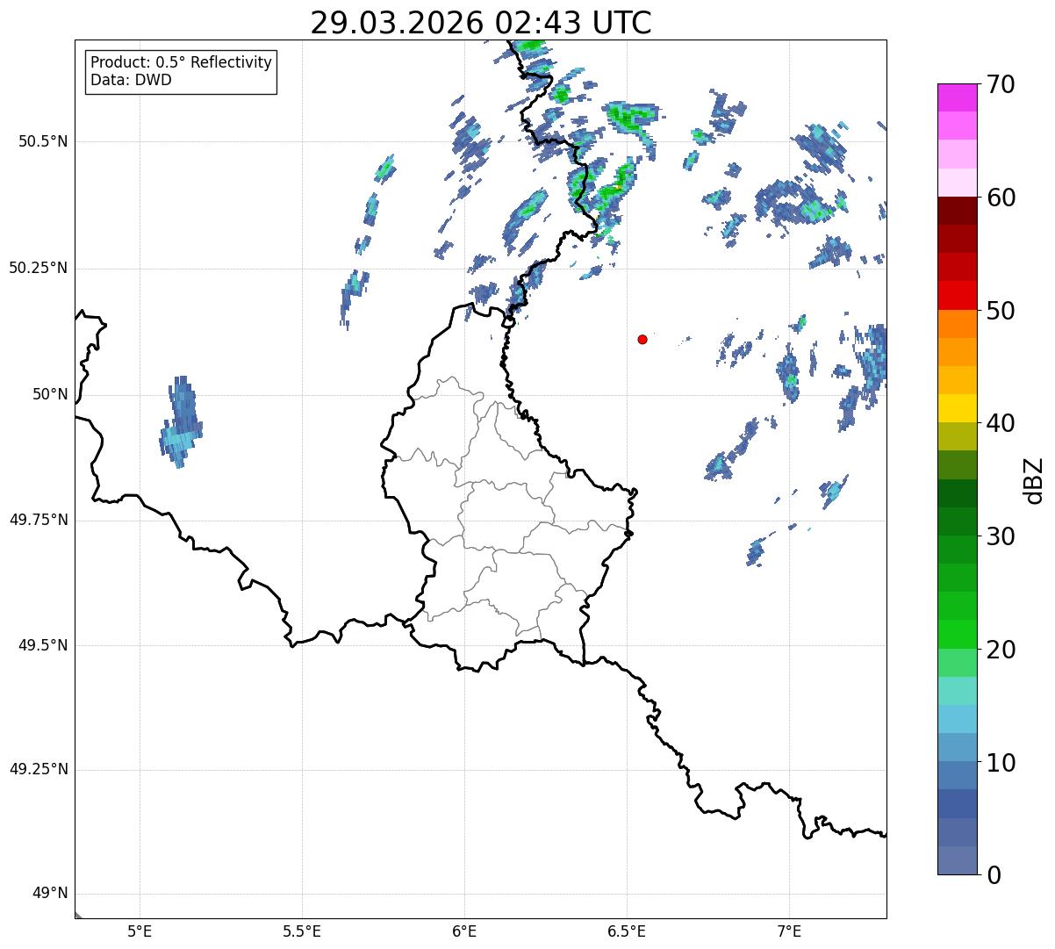1055x949 pixels.
Task: Click the magenta top swatch of the colorbar
Action: (958, 97)
